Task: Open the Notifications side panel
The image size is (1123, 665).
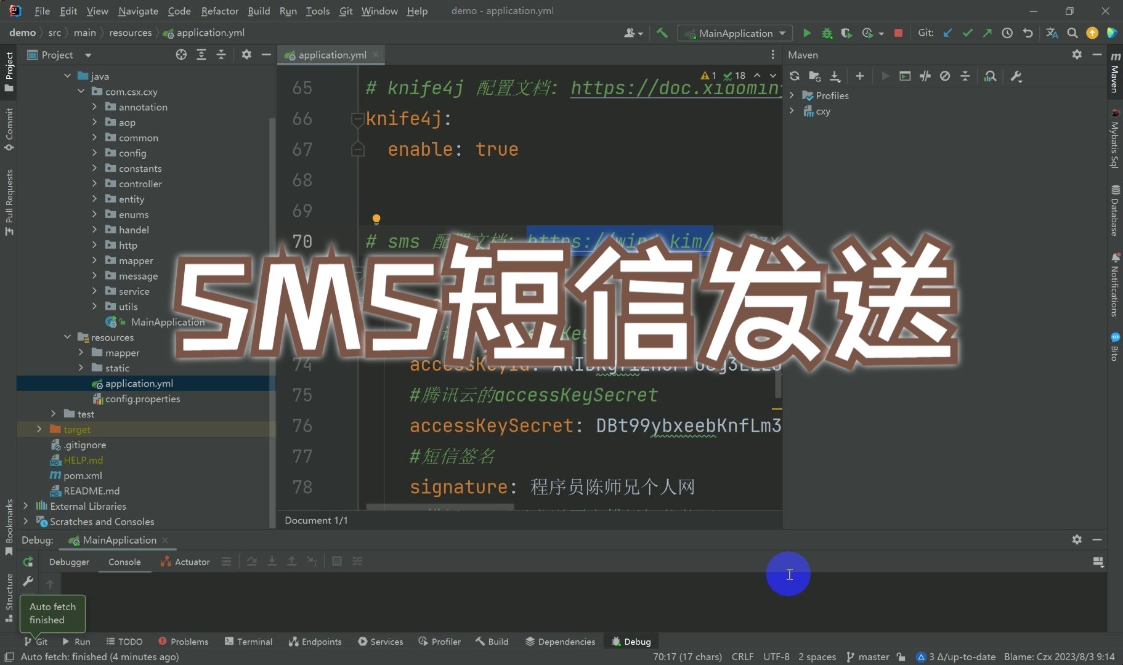Action: point(1115,284)
